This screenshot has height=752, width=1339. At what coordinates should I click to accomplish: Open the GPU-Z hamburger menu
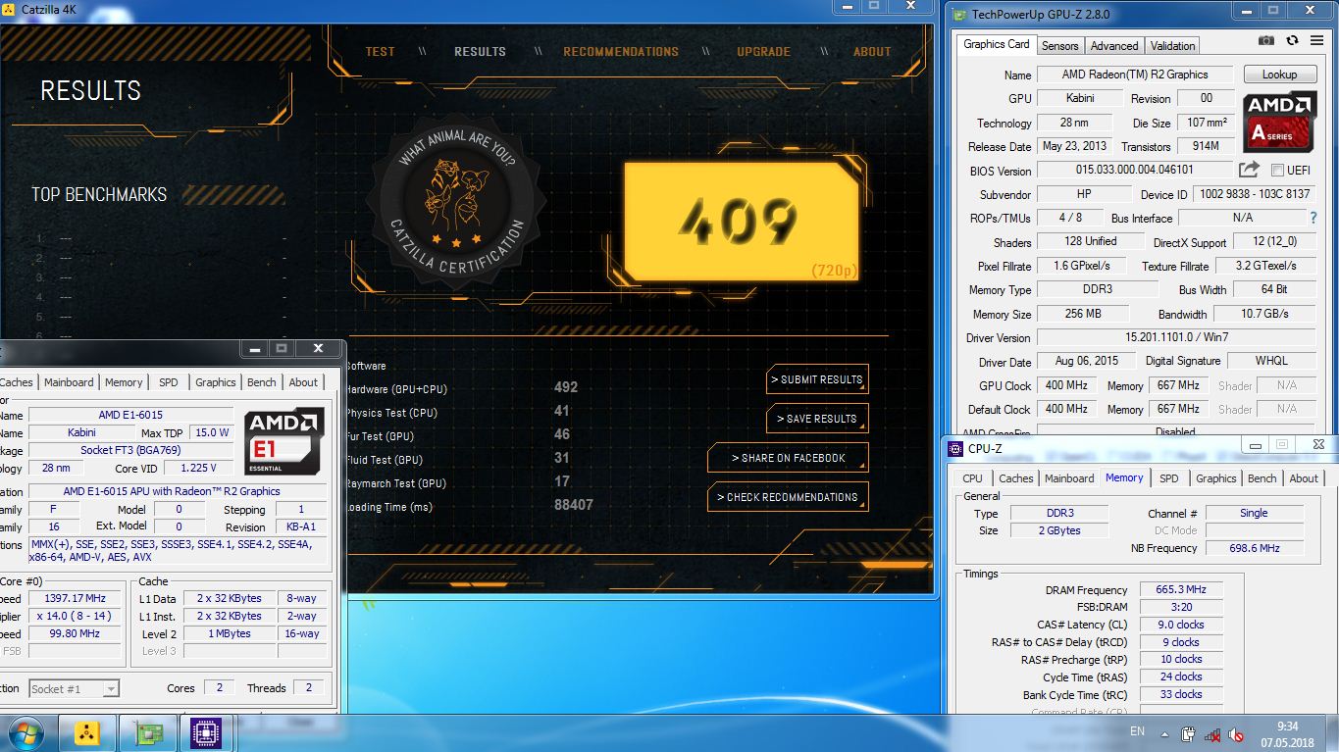pos(1315,40)
